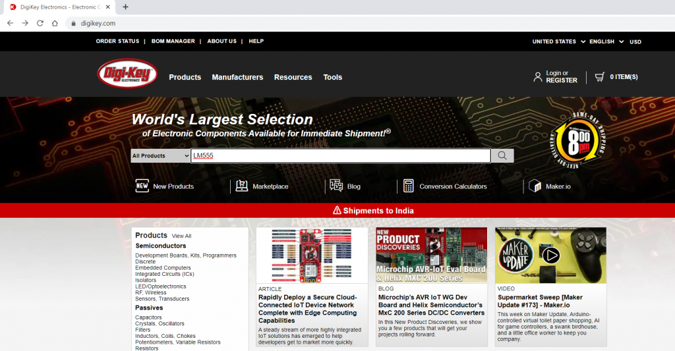Click the Blog icon
The width and height of the screenshot is (675, 351).
[x=336, y=186]
